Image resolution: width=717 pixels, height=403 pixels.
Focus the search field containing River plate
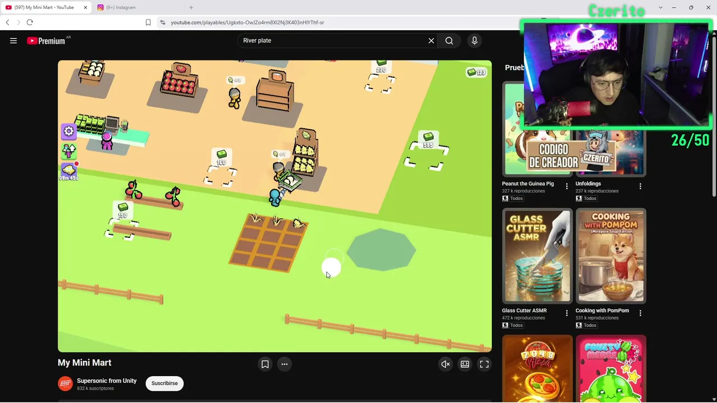click(333, 40)
